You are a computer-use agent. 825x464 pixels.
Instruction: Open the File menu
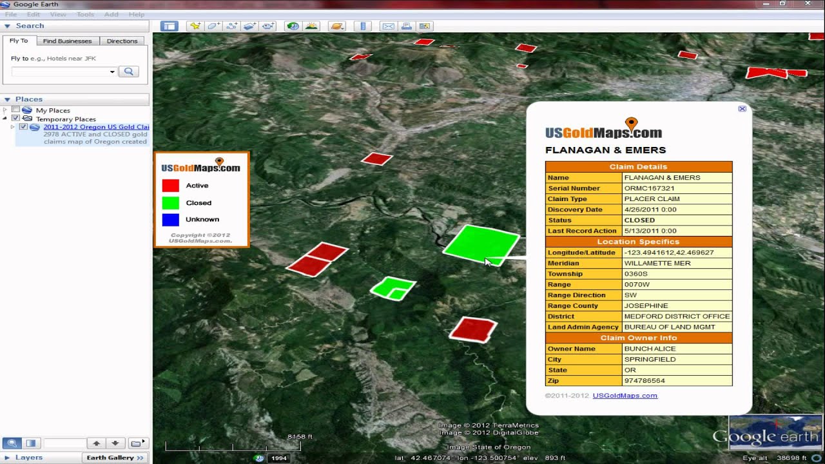pyautogui.click(x=11, y=14)
